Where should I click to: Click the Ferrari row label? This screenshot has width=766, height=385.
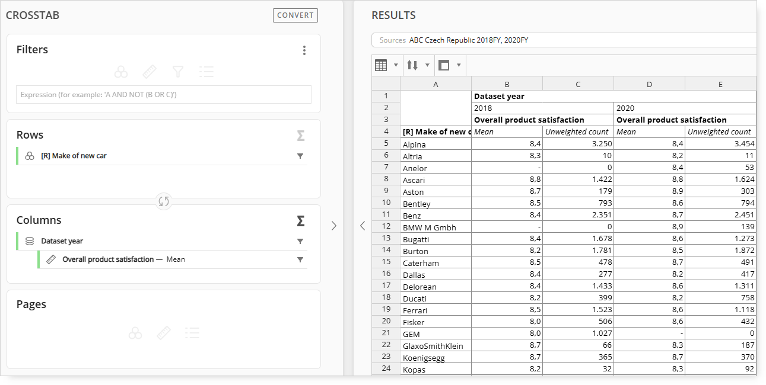pyautogui.click(x=415, y=310)
